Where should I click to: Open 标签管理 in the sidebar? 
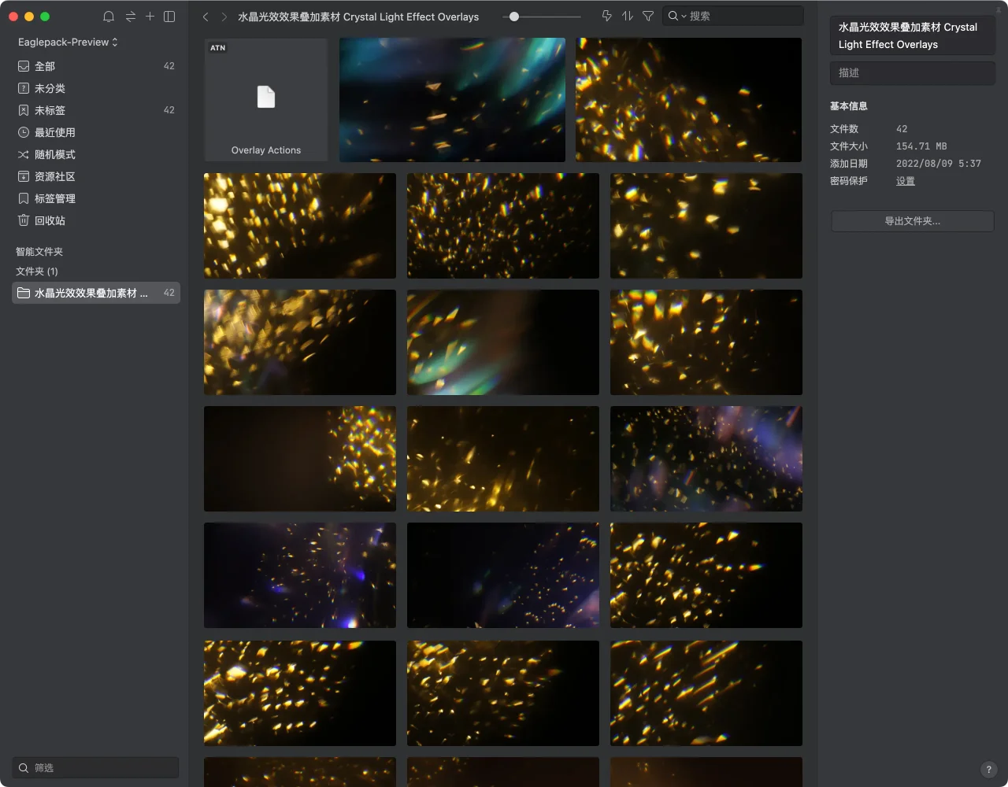[x=96, y=198]
